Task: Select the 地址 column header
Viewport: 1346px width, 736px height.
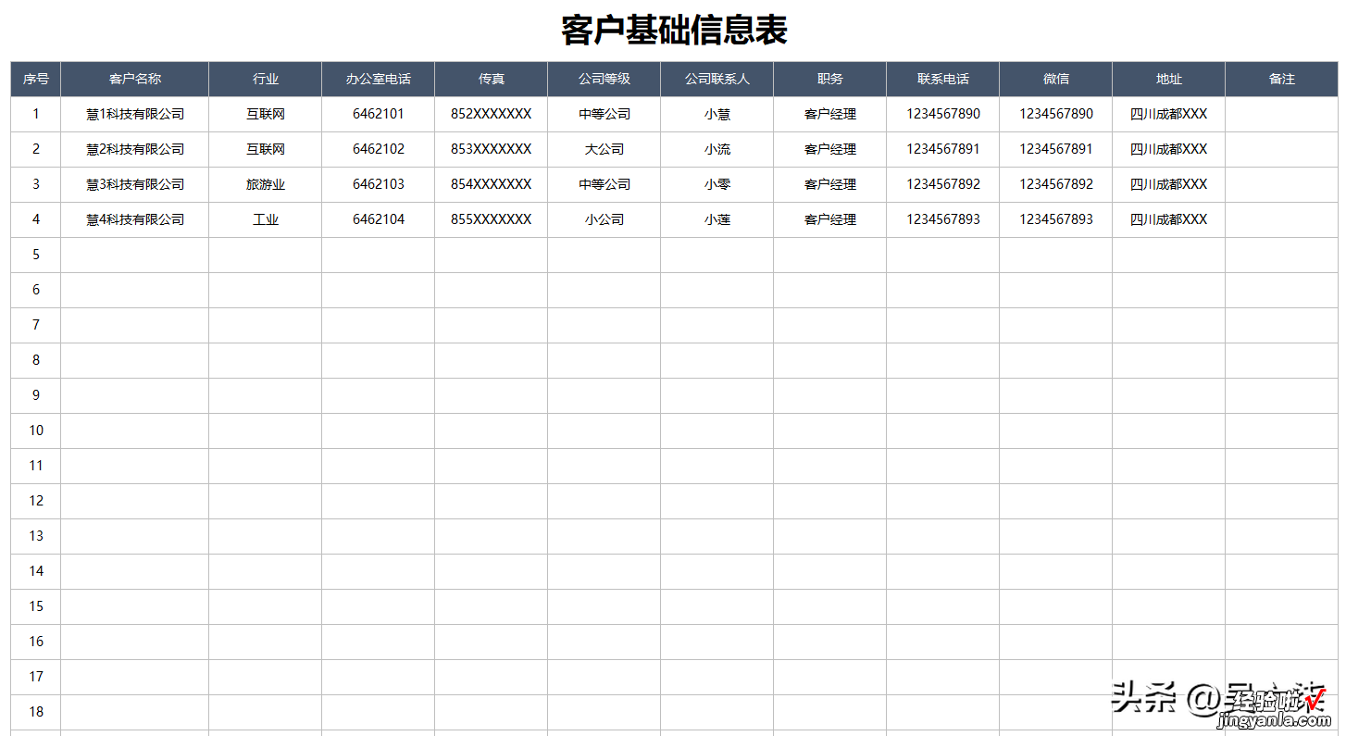Action: [1169, 79]
